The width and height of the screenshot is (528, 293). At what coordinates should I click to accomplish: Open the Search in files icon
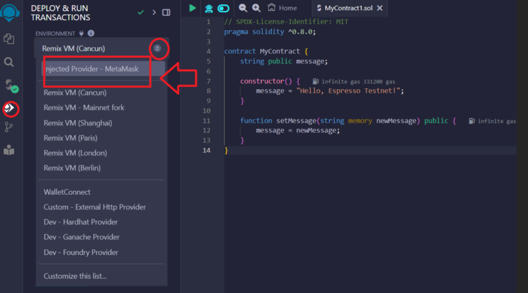click(9, 62)
